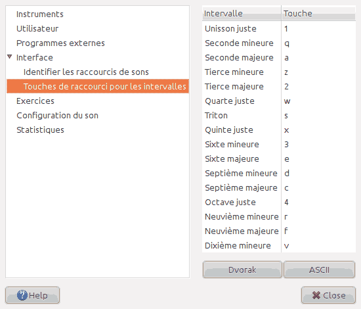Image resolution: width=361 pixels, height=309 pixels.
Task: Select Touches de raccourci pour les intervalles
Action: point(98,86)
